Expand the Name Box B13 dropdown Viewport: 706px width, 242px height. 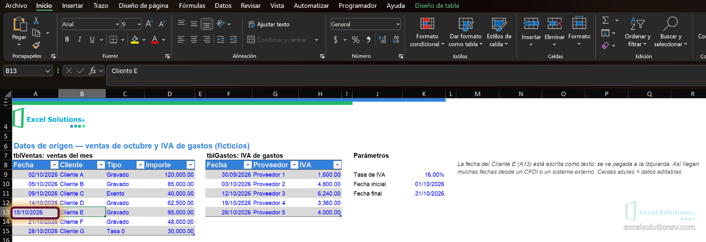(x=48, y=71)
